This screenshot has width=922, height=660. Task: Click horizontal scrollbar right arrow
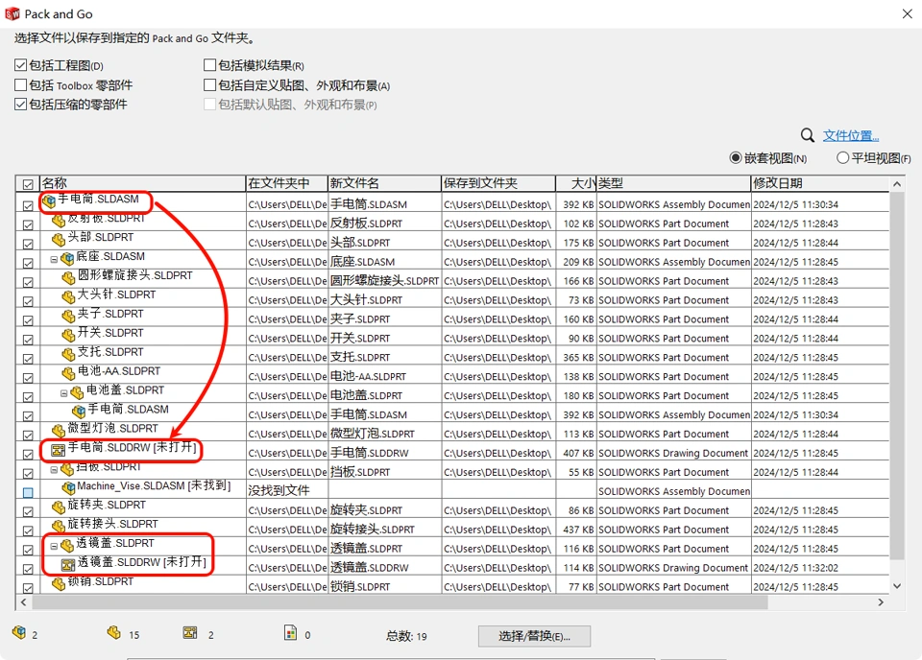881,601
